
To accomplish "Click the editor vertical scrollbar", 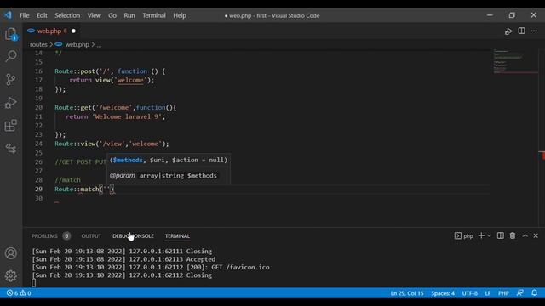I will point(542,138).
